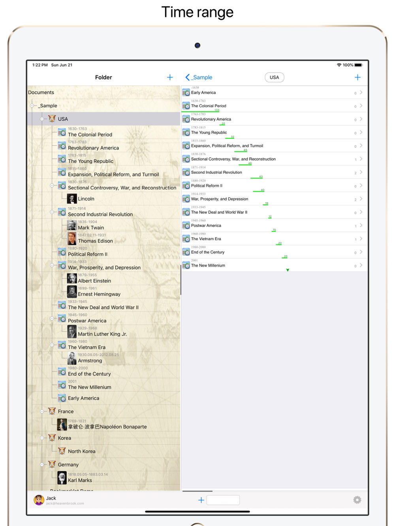Collapse The Vietnam Era tree node
Viewport: 395px width, 526px height.
pyautogui.click(x=52, y=345)
